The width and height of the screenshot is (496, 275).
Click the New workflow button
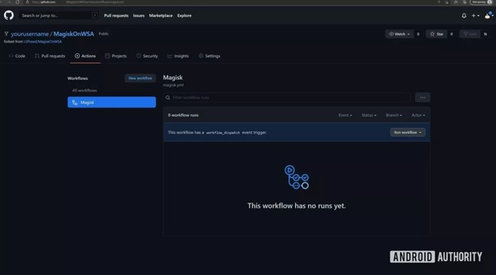(x=140, y=78)
